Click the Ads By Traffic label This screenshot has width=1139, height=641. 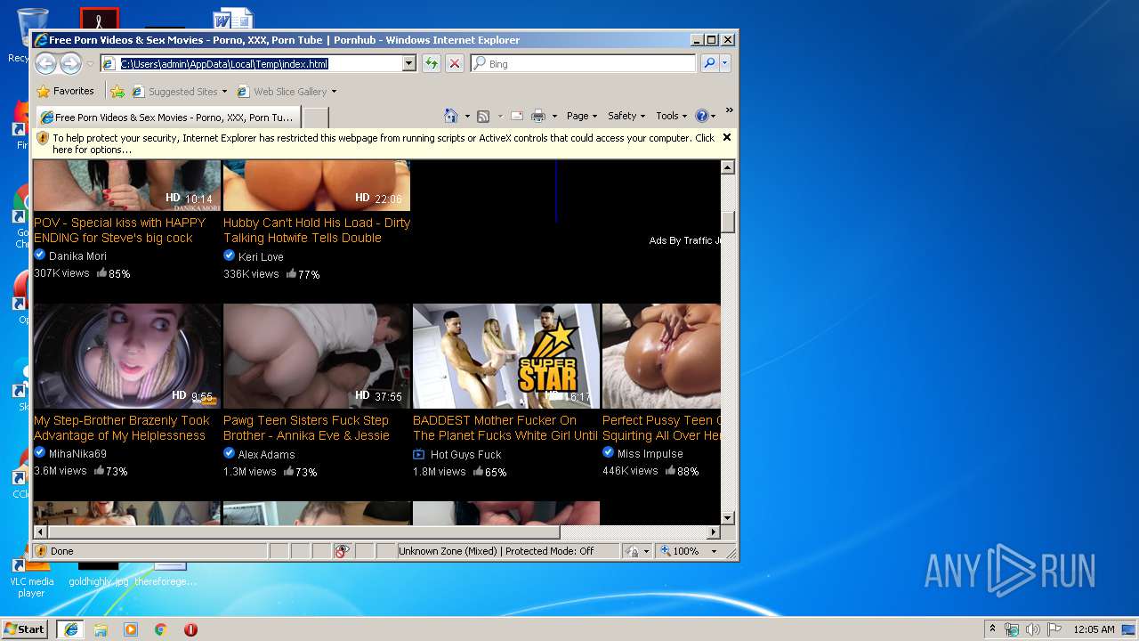coord(684,240)
